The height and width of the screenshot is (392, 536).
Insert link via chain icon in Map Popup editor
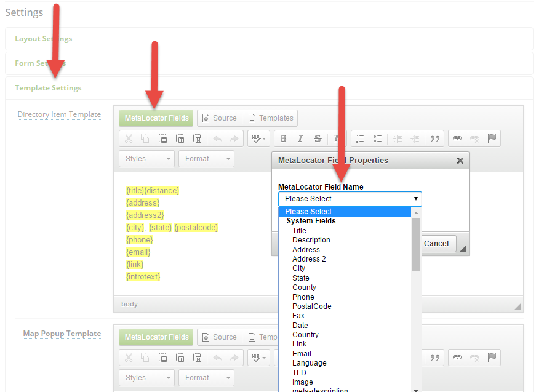pos(457,357)
